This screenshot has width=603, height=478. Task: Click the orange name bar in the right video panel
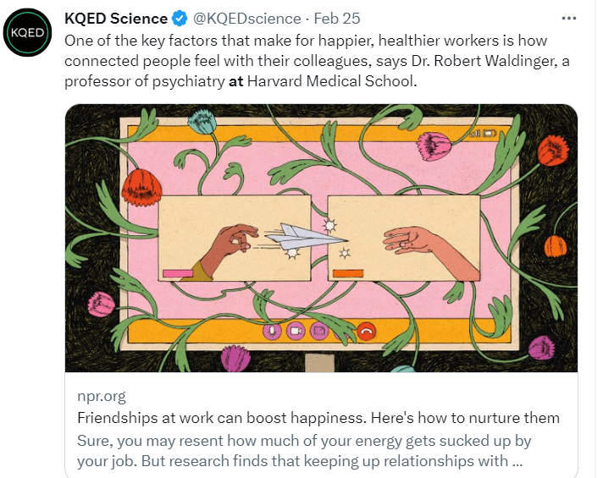point(347,273)
